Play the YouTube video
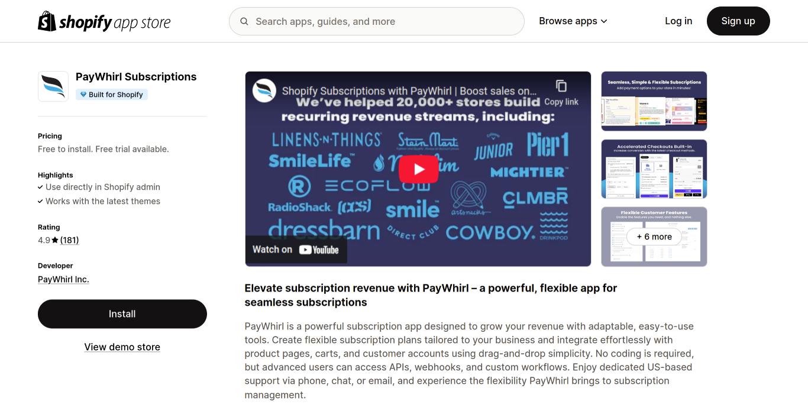Image resolution: width=808 pixels, height=414 pixels. pyautogui.click(x=418, y=169)
